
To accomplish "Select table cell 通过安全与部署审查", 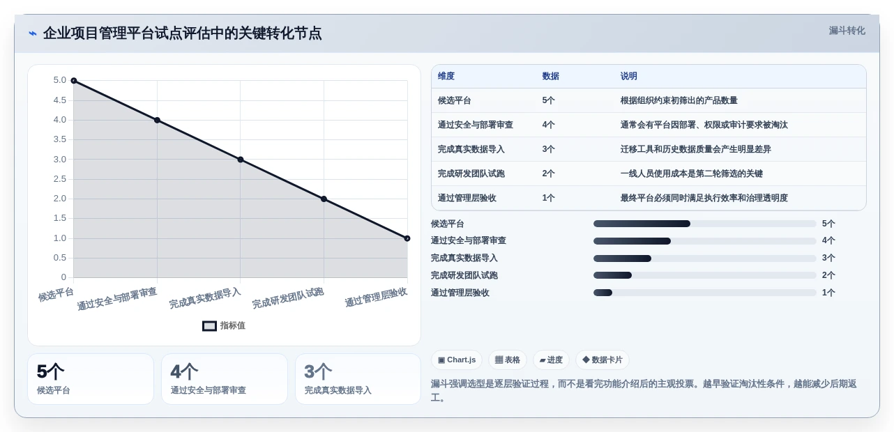I will tap(476, 125).
